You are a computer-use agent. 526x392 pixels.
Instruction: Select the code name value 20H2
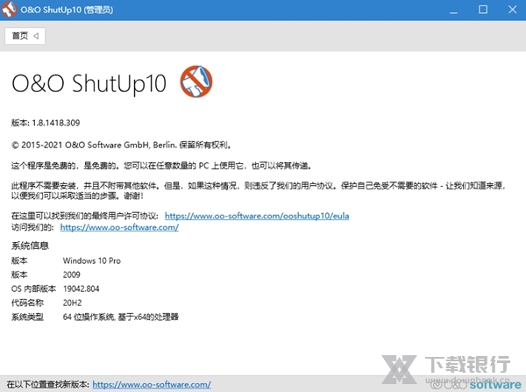pyautogui.click(x=72, y=303)
